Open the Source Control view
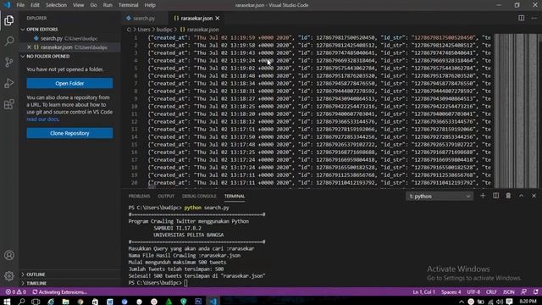 click(9, 62)
